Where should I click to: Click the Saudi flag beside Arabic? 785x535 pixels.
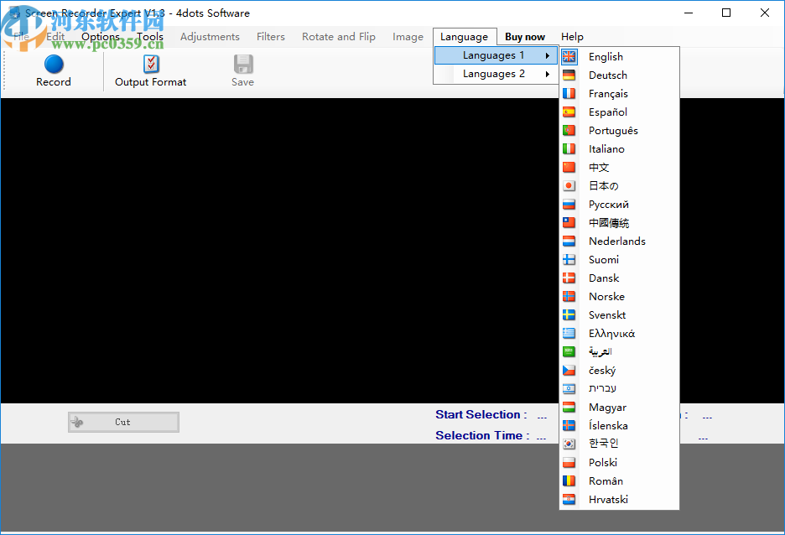point(569,352)
